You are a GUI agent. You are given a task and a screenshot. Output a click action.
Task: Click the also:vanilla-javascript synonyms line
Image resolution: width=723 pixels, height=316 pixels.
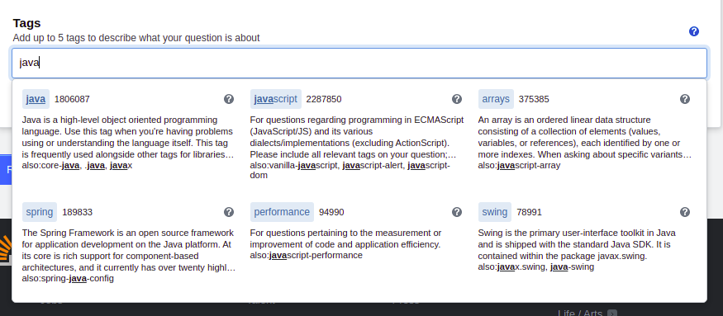click(x=350, y=171)
